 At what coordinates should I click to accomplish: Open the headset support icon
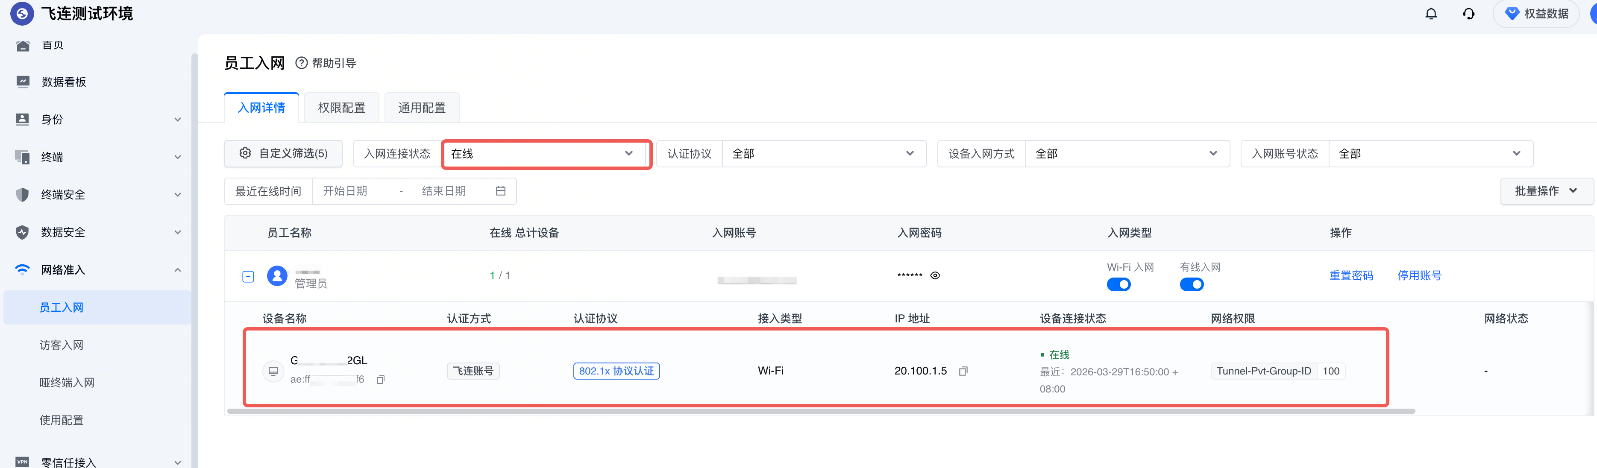1469,14
